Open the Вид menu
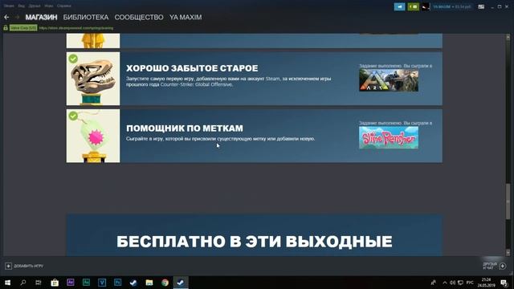 [x=22, y=6]
